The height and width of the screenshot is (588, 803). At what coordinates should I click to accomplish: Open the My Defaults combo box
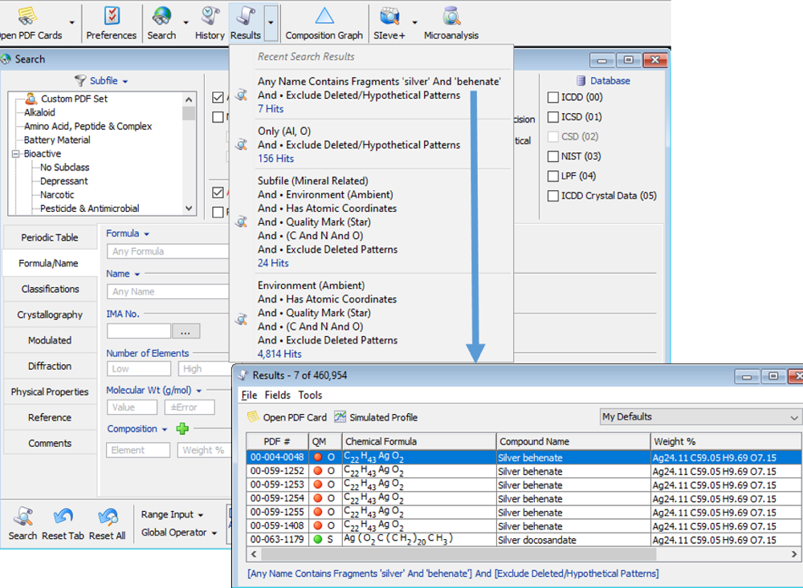point(700,417)
